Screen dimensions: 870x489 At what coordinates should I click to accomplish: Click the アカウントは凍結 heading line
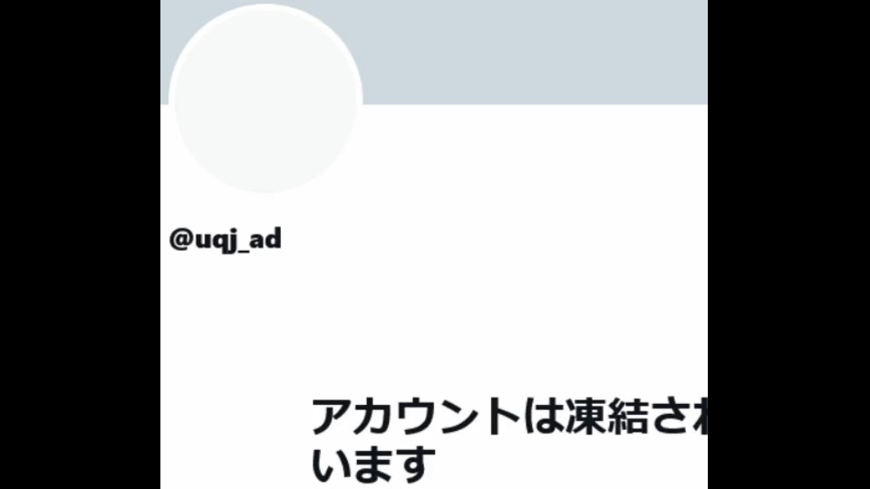[x=508, y=417]
